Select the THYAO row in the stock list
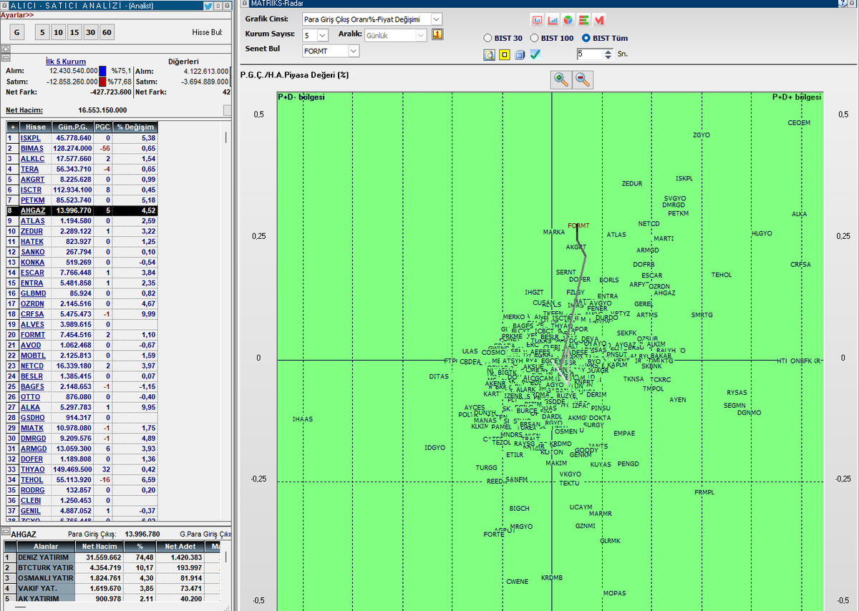The height and width of the screenshot is (611, 859). click(82, 469)
